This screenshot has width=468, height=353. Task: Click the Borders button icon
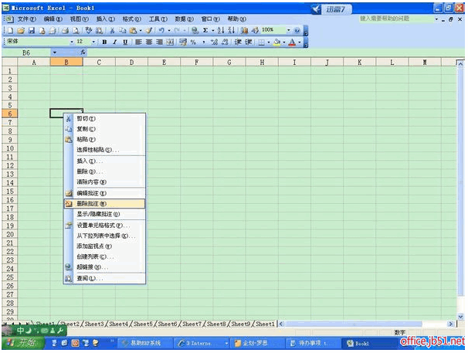(262, 42)
